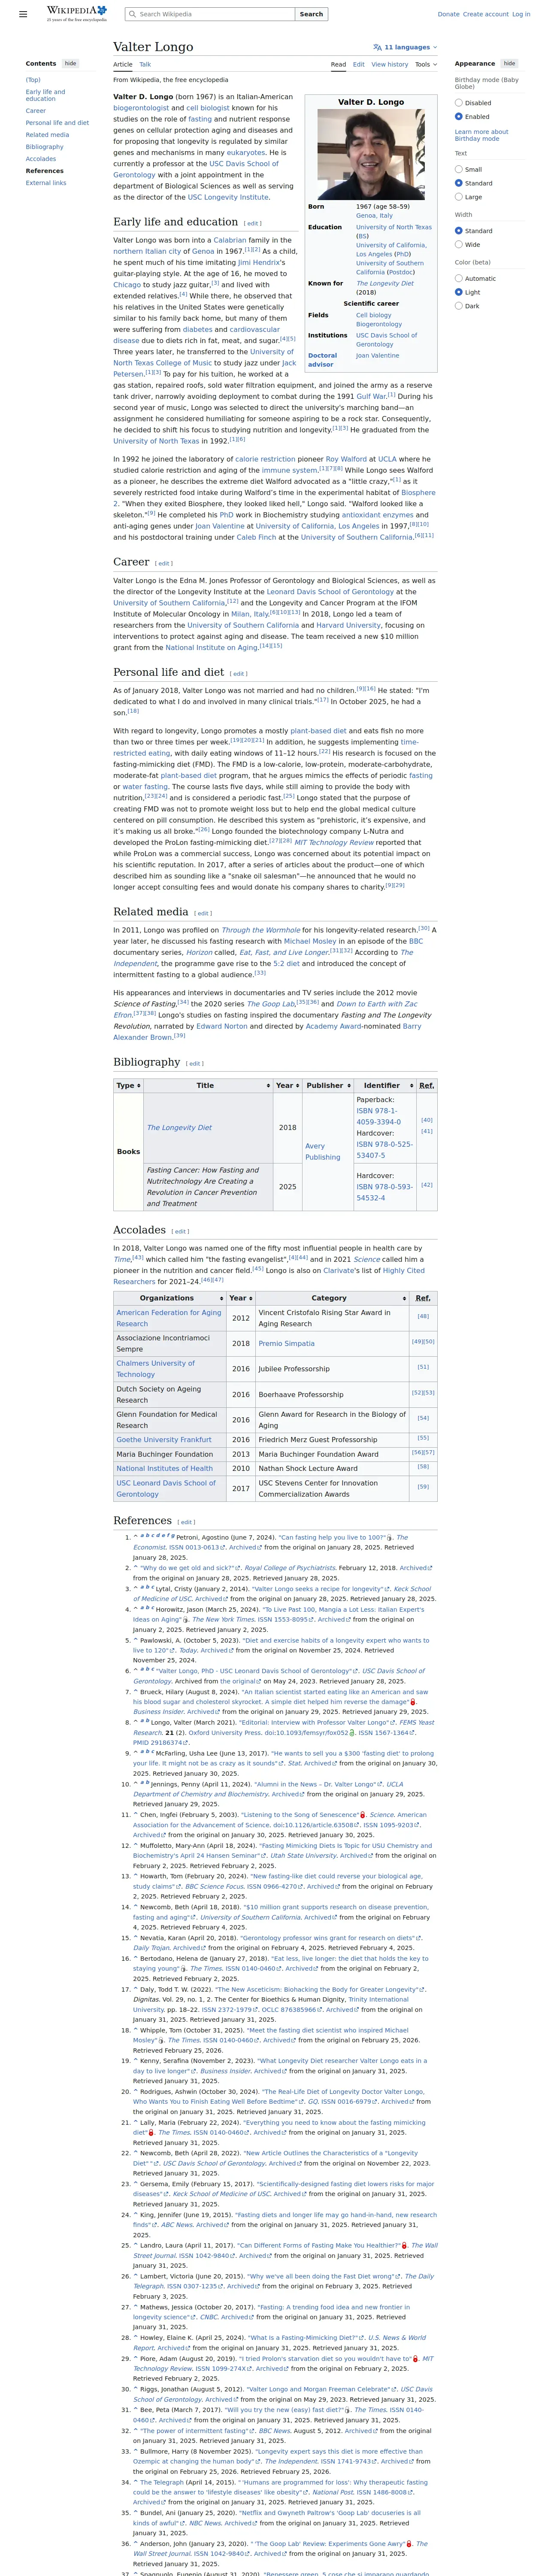
Task: Open The Longevity Diet link in Bibliography table
Action: coord(179,1128)
